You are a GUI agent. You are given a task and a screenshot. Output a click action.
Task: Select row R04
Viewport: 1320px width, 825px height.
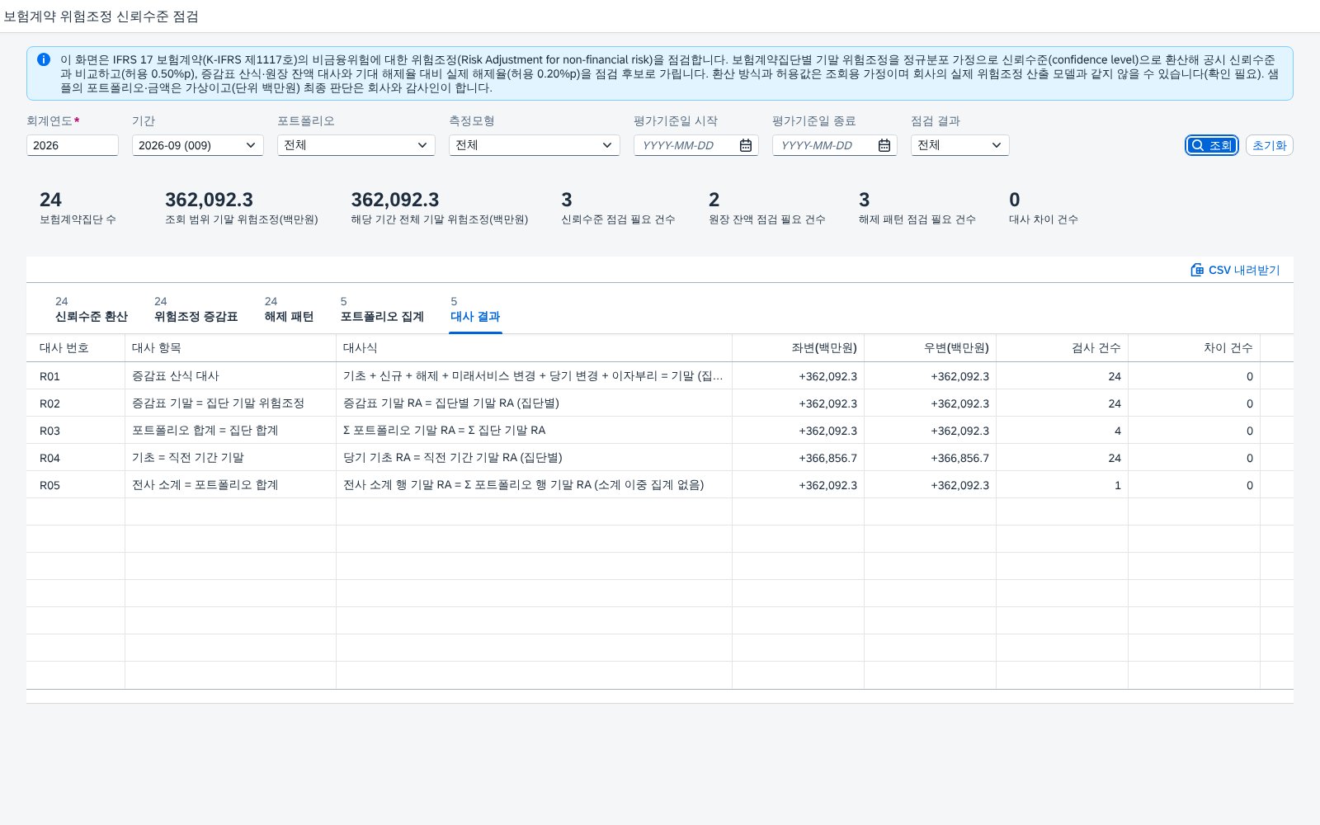[x=660, y=458]
